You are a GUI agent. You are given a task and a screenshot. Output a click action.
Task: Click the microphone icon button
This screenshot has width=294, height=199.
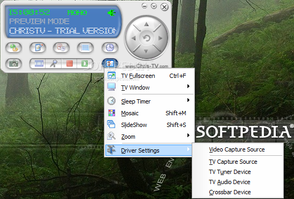click(54, 63)
